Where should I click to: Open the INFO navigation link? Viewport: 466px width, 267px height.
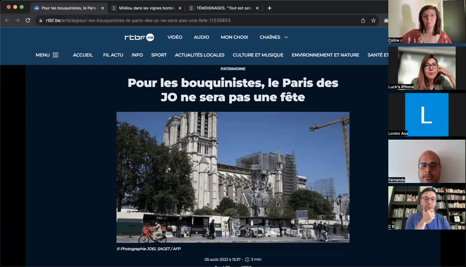(137, 55)
